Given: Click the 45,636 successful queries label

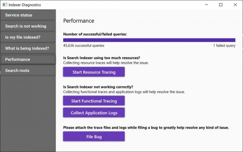Looking at the screenshot, I should [x=84, y=46].
